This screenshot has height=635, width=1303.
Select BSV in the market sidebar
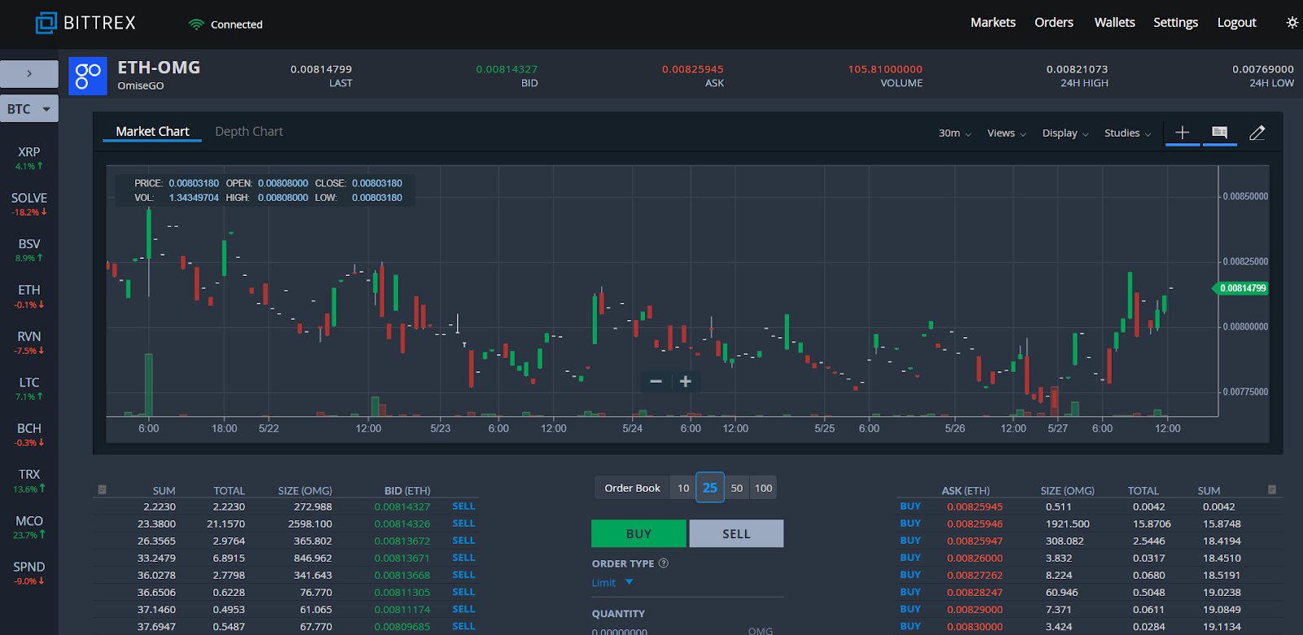coord(29,250)
